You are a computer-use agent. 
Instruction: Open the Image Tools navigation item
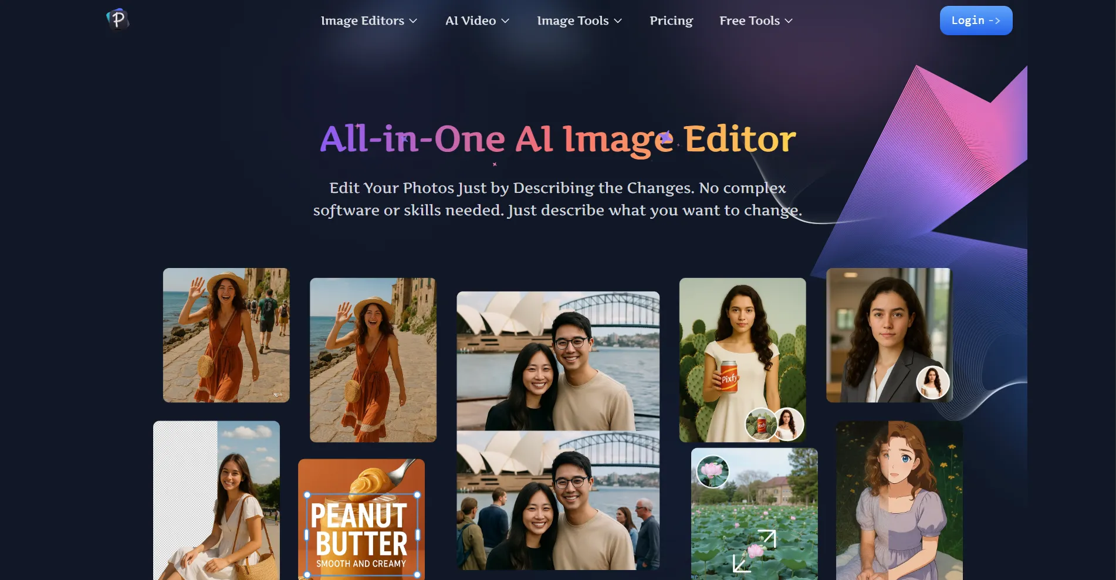point(573,21)
